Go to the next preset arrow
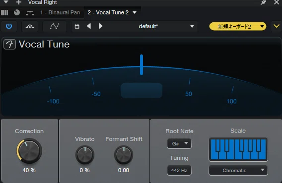Viewport: 282px width, 183px height. coord(100,26)
